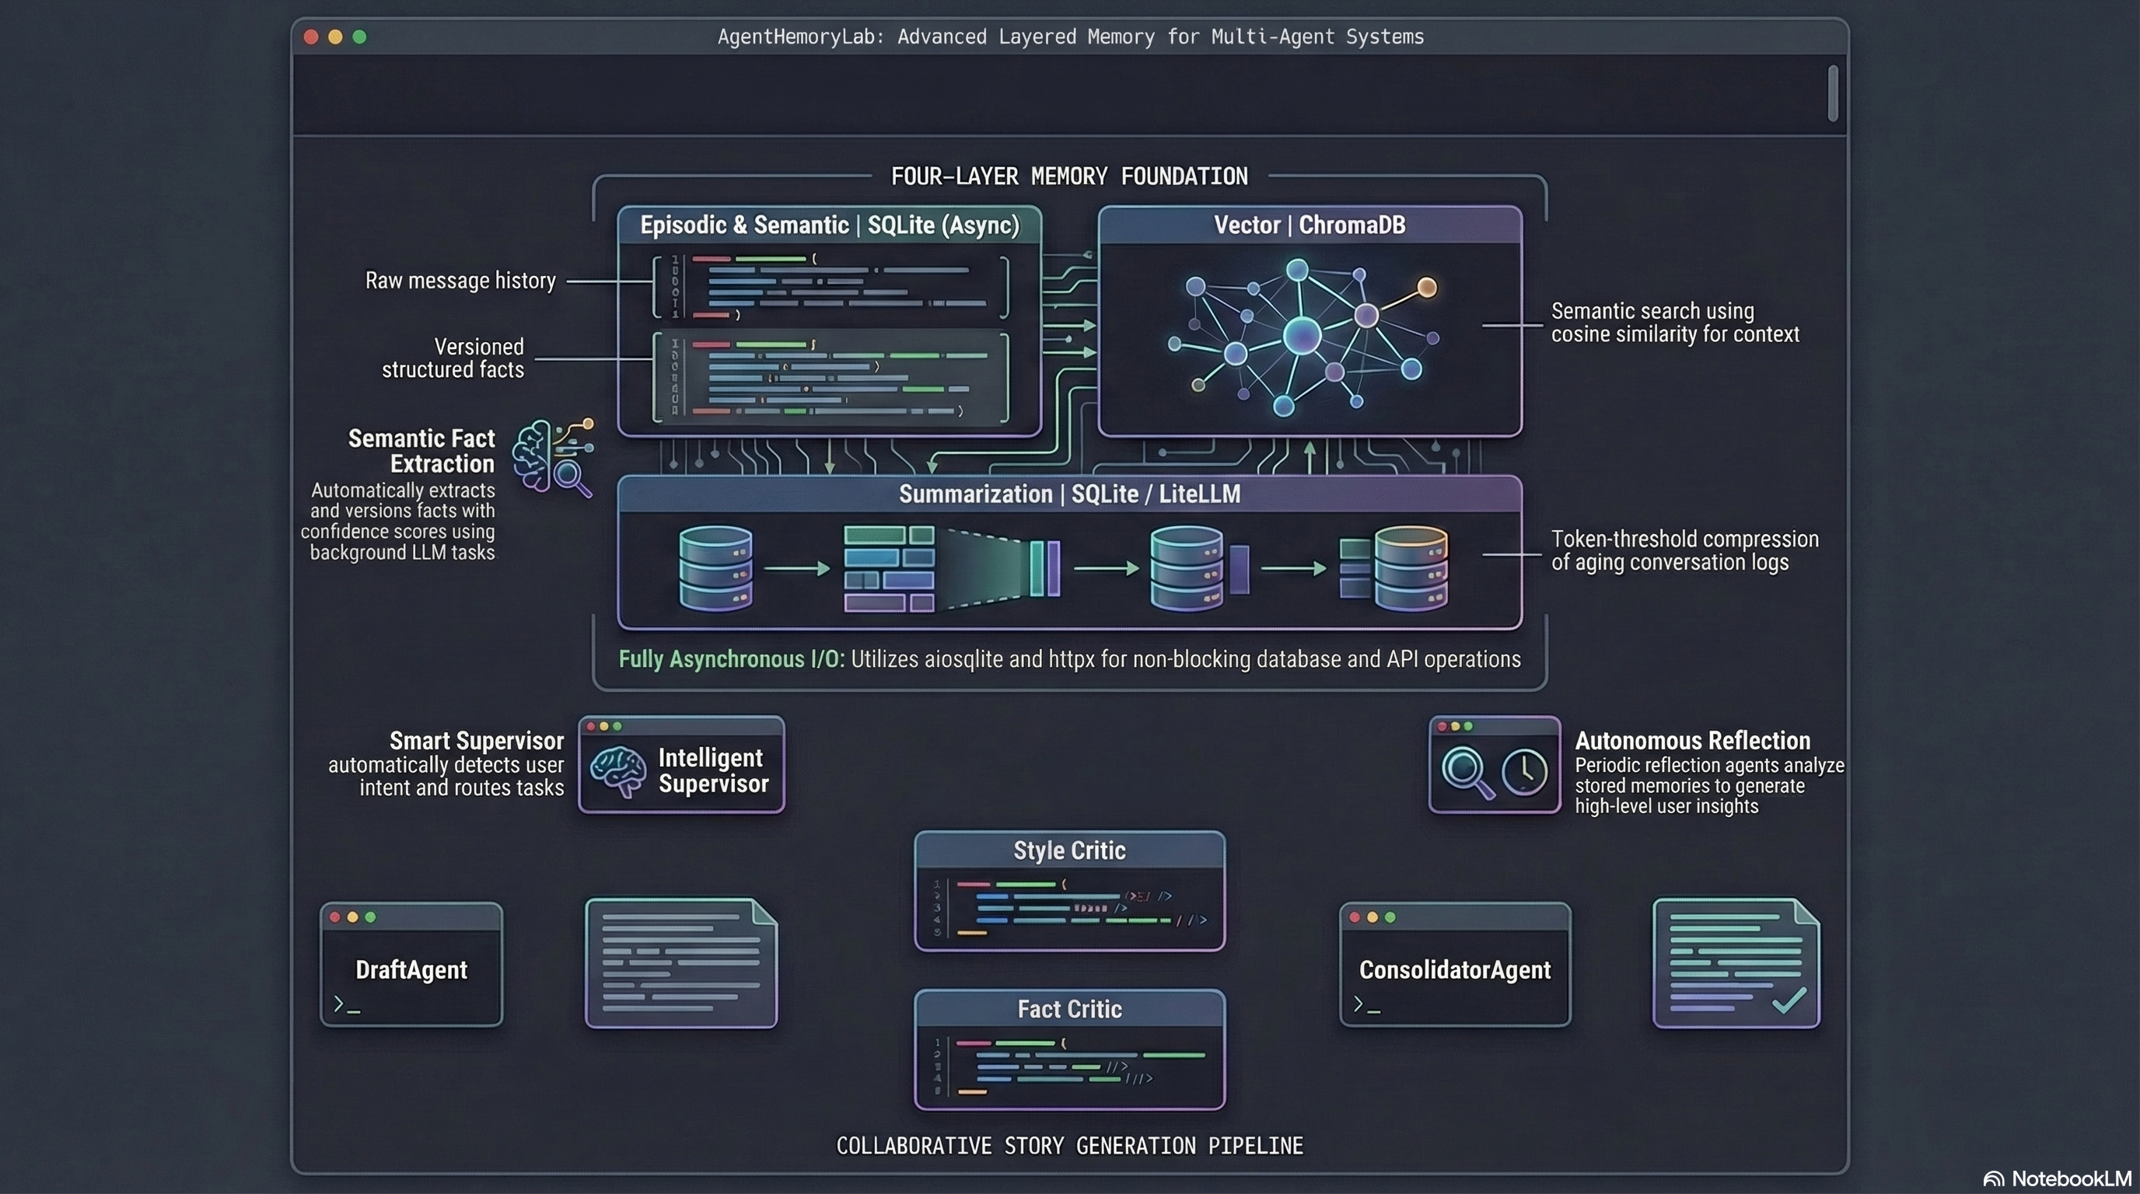The height and width of the screenshot is (1194, 2140).
Task: Expand the Summarization SQLite / LiteLLM section
Action: [x=1070, y=493]
